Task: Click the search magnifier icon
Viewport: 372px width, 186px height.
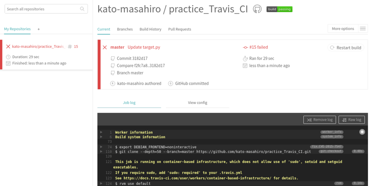Action: click(x=82, y=9)
